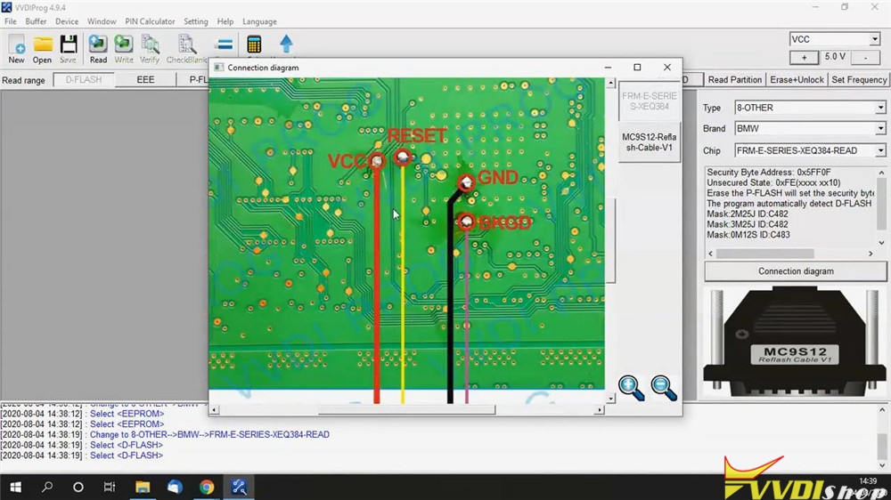Decrease voltage with the minus button
The height and width of the screenshot is (500, 891).
point(865,57)
